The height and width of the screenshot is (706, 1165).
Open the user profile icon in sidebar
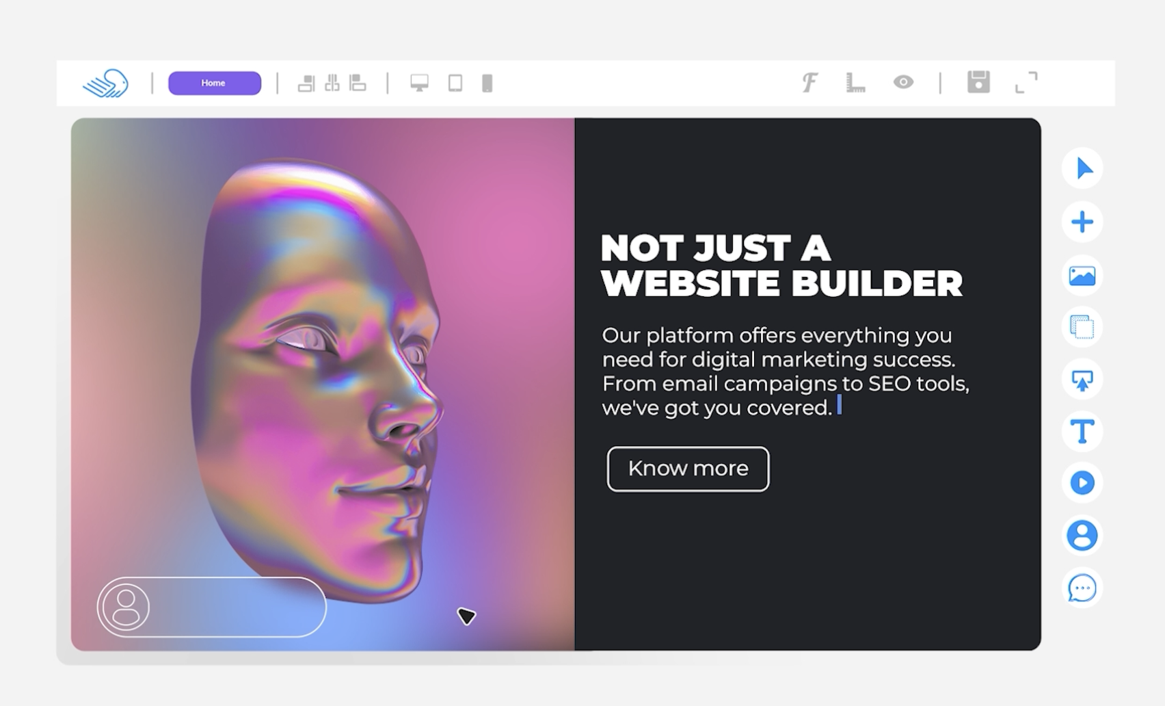coord(1082,535)
